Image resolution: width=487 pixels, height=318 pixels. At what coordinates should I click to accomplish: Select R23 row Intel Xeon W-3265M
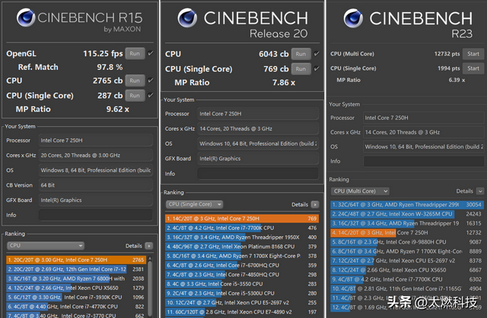click(407, 214)
